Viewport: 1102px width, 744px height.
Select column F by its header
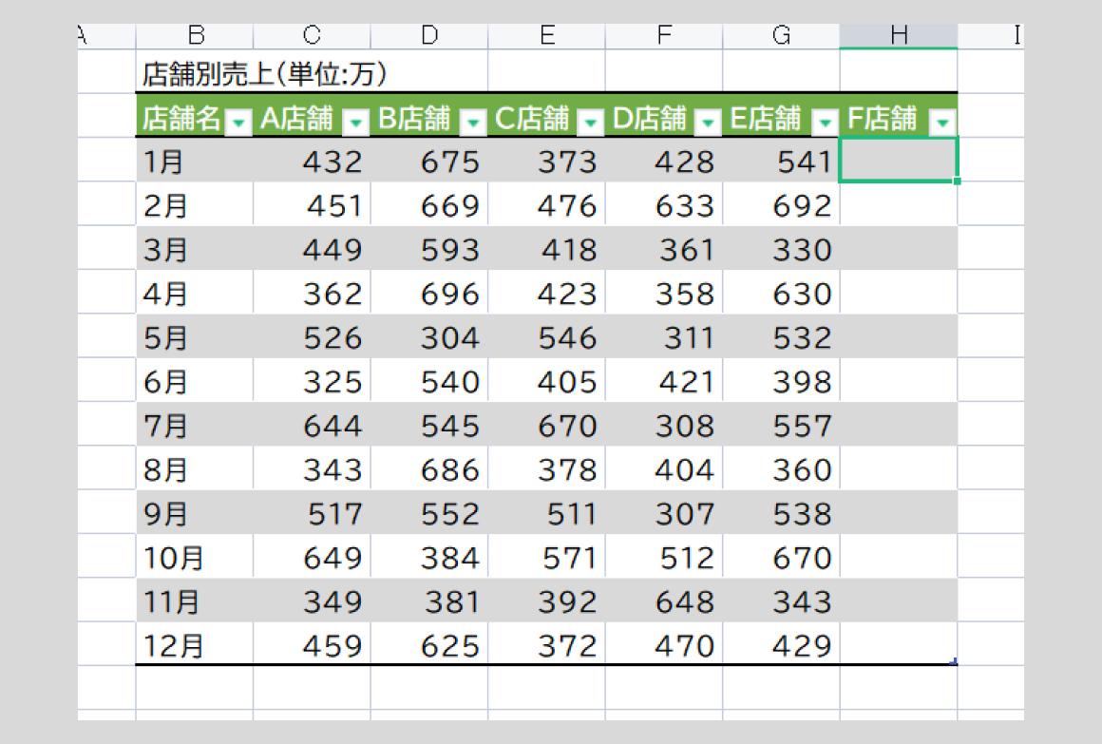pyautogui.click(x=664, y=35)
